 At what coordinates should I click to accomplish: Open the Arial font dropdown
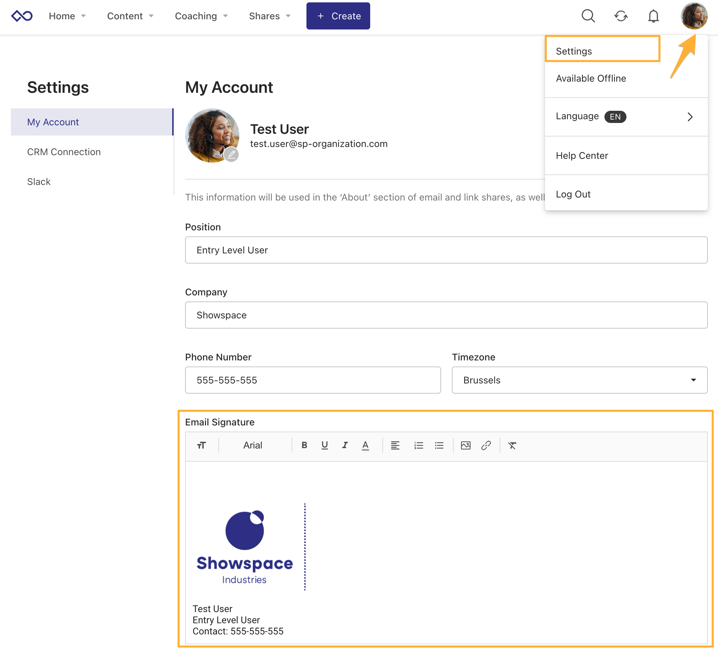tap(253, 445)
